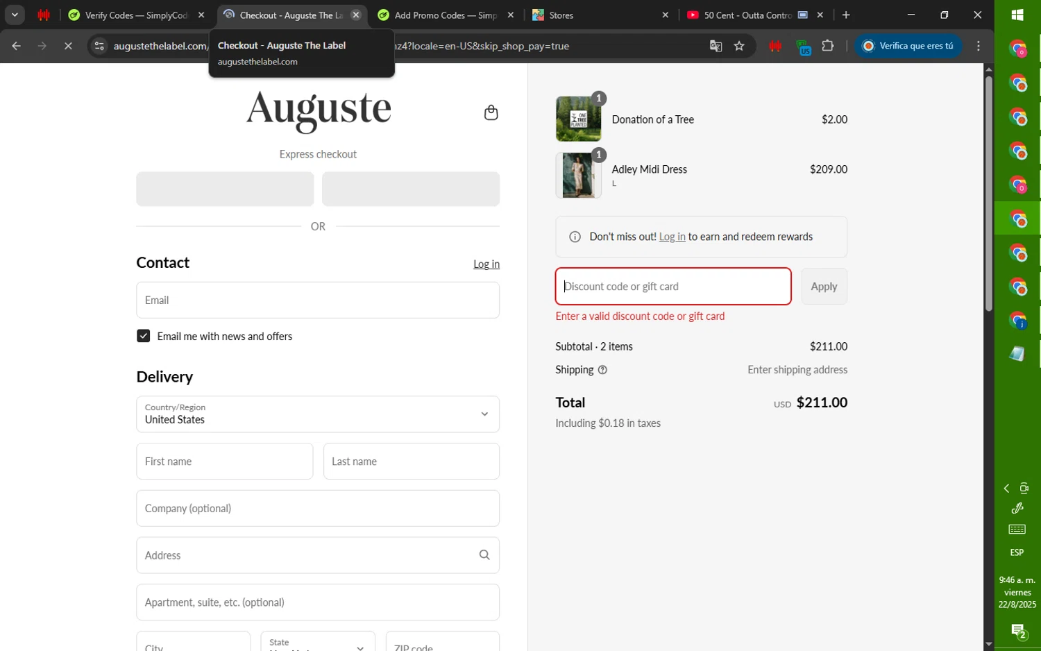Click the Company (optional) field
Viewport: 1041px width, 651px height.
click(x=318, y=508)
